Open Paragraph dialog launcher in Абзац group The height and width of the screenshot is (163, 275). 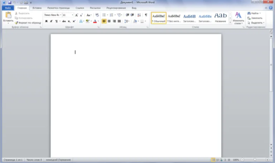(x=147, y=27)
